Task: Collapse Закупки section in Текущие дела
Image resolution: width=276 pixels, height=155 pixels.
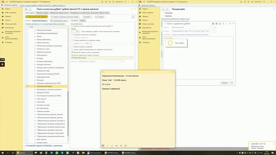Action: (163, 16)
